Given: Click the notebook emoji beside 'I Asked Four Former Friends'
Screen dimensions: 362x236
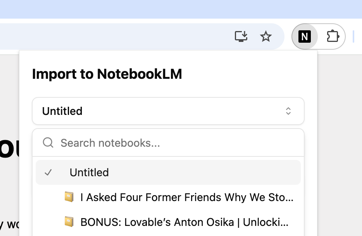Looking at the screenshot, I should [69, 197].
